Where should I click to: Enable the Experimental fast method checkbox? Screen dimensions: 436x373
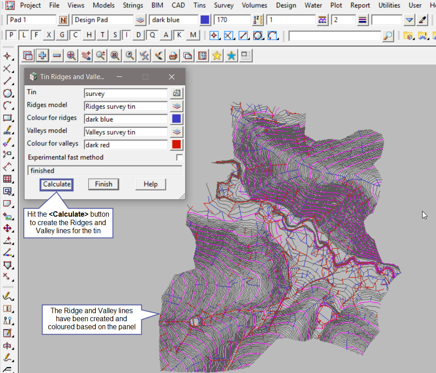point(179,157)
